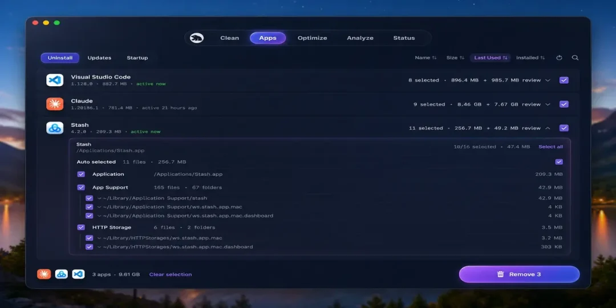
Task: Click the 3 apps 9.61 GB summary
Action: (x=116, y=274)
